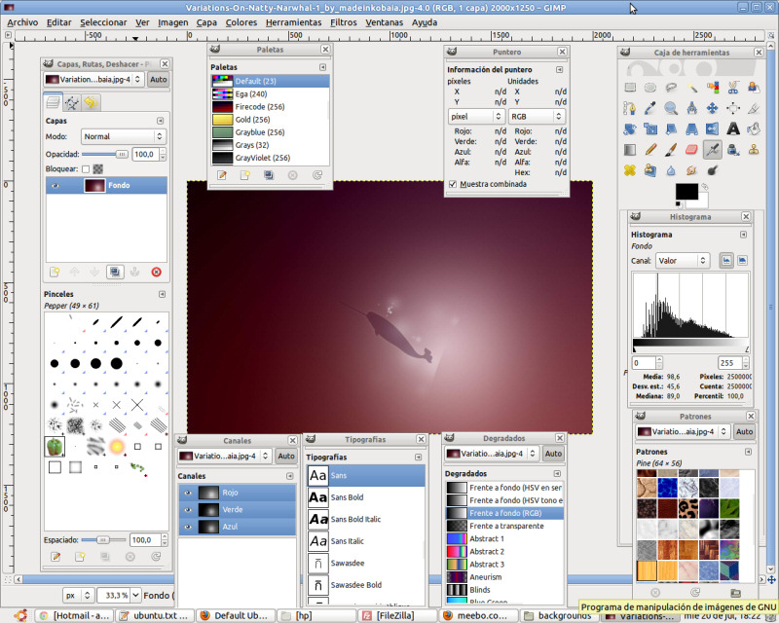
Task: Select the Measure compass tool
Action: (692, 108)
